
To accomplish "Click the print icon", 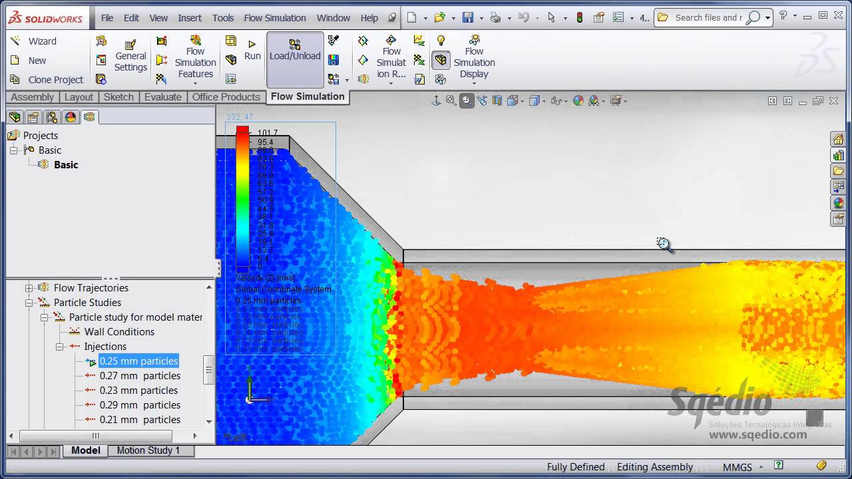I will click(x=495, y=18).
